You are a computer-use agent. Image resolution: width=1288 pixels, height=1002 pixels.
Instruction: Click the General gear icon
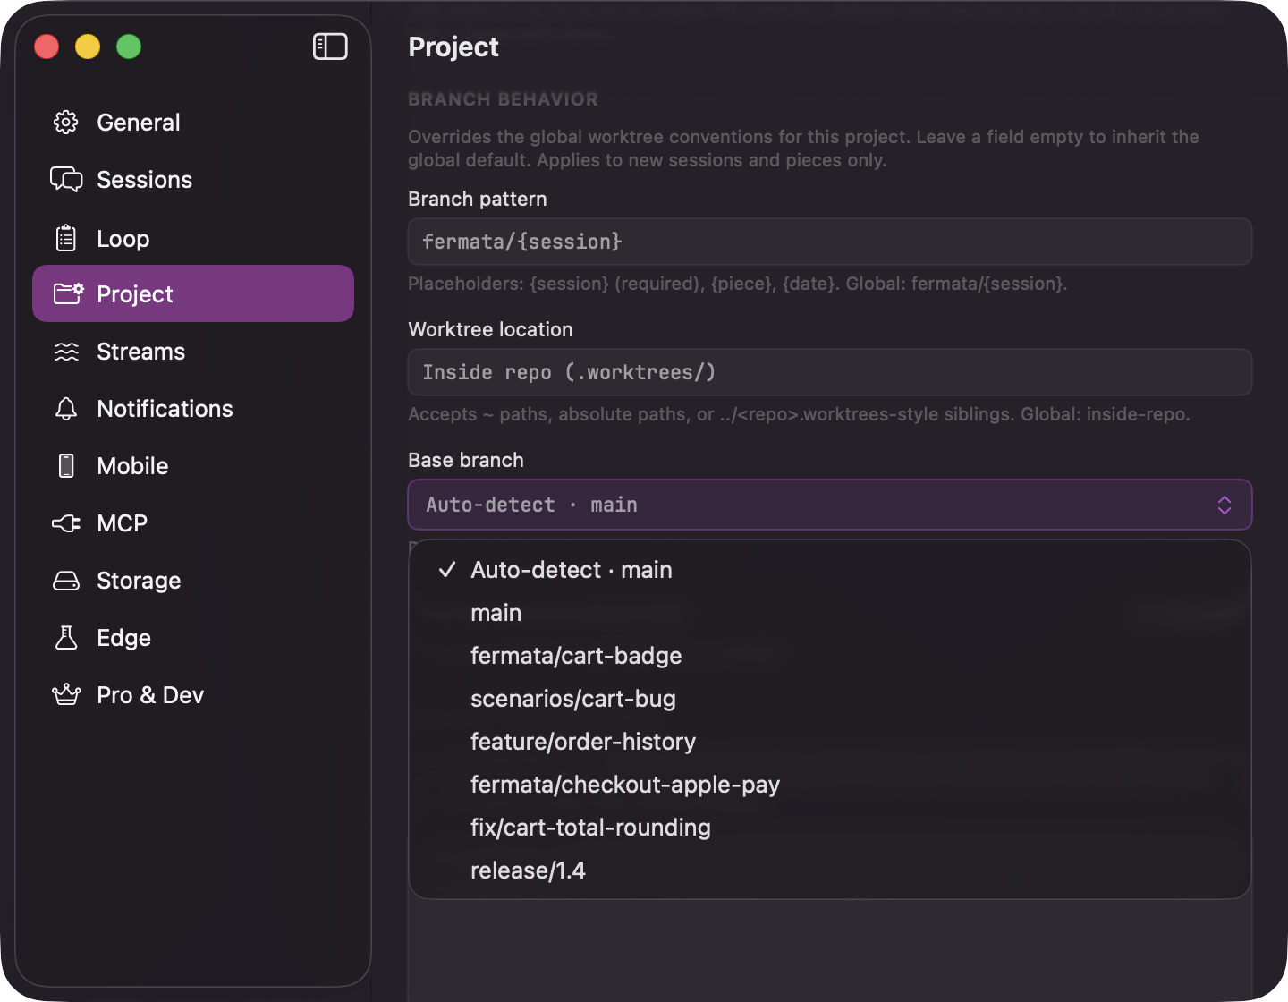pyautogui.click(x=66, y=123)
